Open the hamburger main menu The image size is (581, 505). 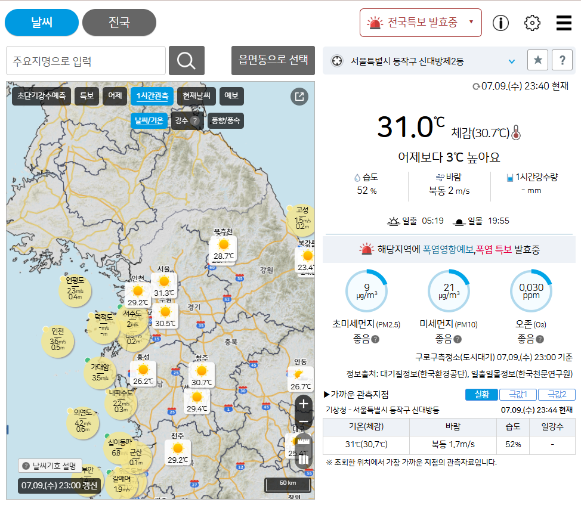pos(564,23)
